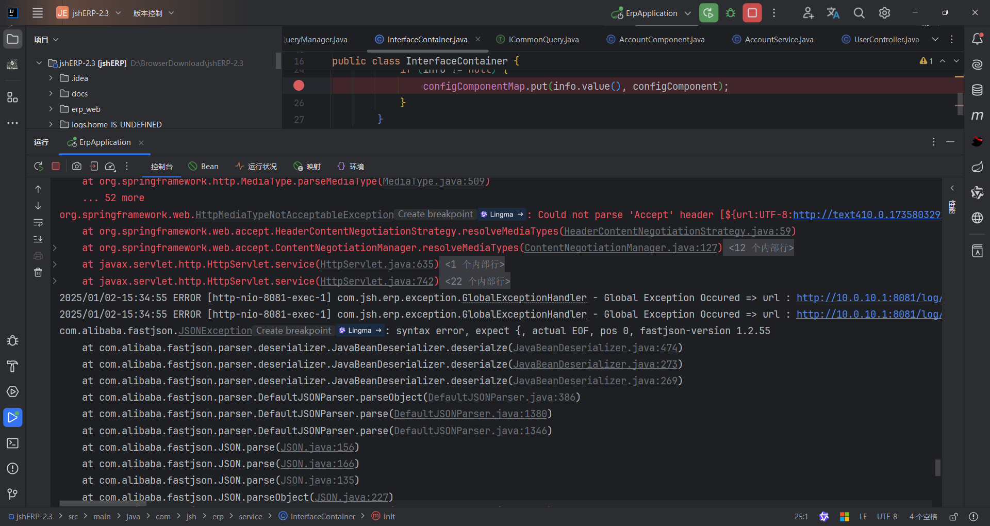Screen dimensions: 990x526
Task: Open the Maven tool window
Action: [x=977, y=116]
